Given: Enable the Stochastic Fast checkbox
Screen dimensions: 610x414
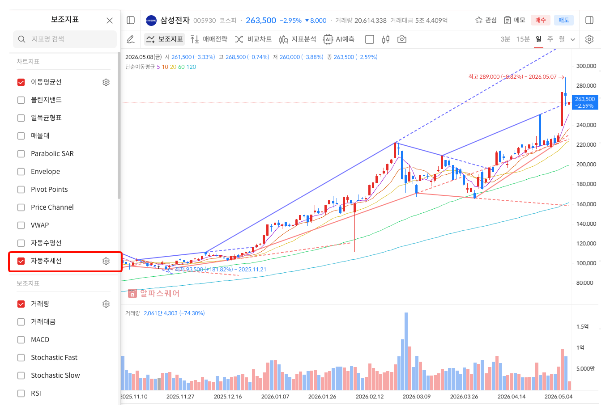Looking at the screenshot, I should pyautogui.click(x=21, y=358).
